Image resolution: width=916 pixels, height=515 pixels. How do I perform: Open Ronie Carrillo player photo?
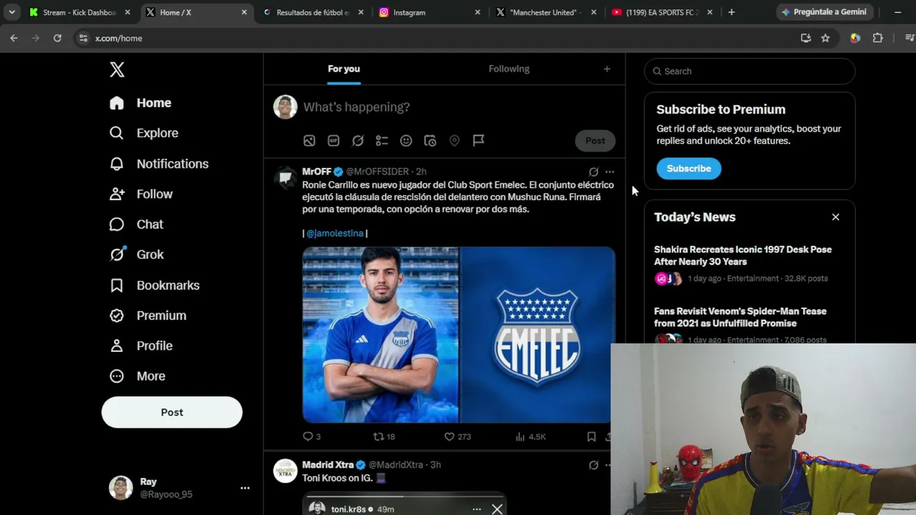[x=381, y=335]
